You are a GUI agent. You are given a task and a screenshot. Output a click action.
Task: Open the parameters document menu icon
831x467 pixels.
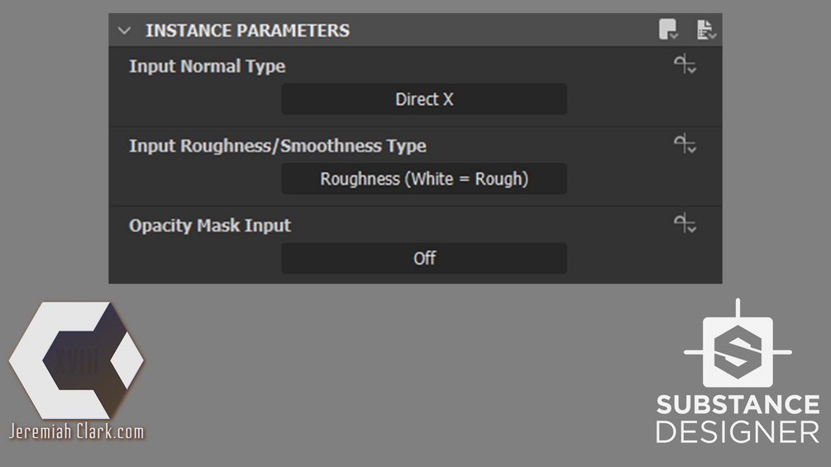click(x=705, y=31)
